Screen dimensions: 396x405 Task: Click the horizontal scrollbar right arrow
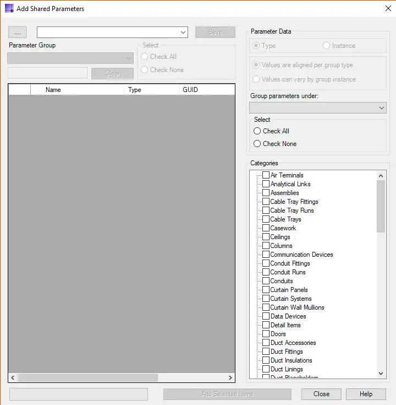click(x=230, y=378)
